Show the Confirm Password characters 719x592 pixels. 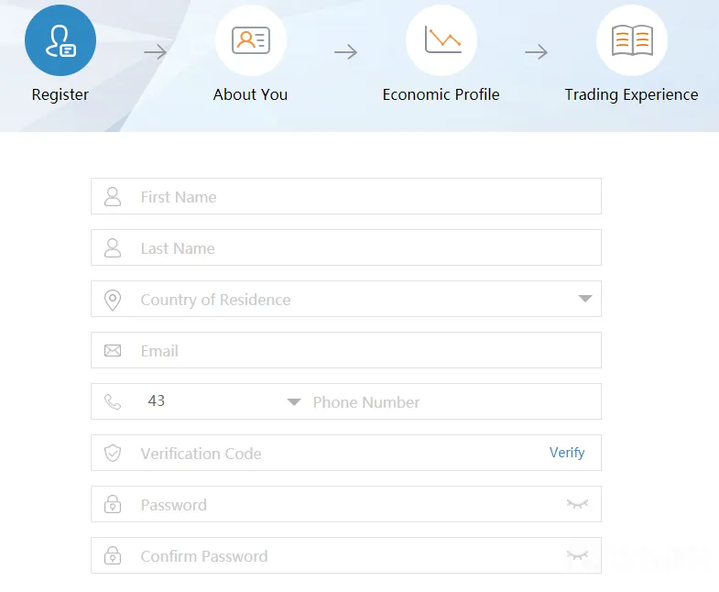[x=577, y=555]
